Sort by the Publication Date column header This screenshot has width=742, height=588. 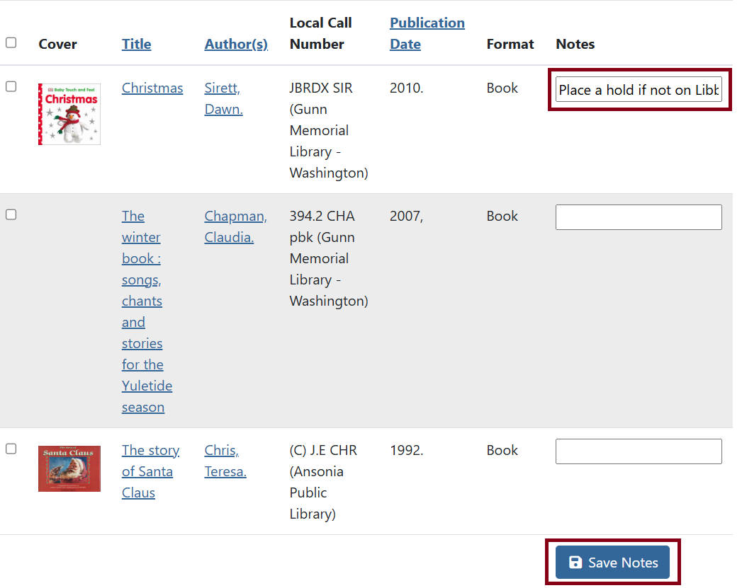point(427,33)
